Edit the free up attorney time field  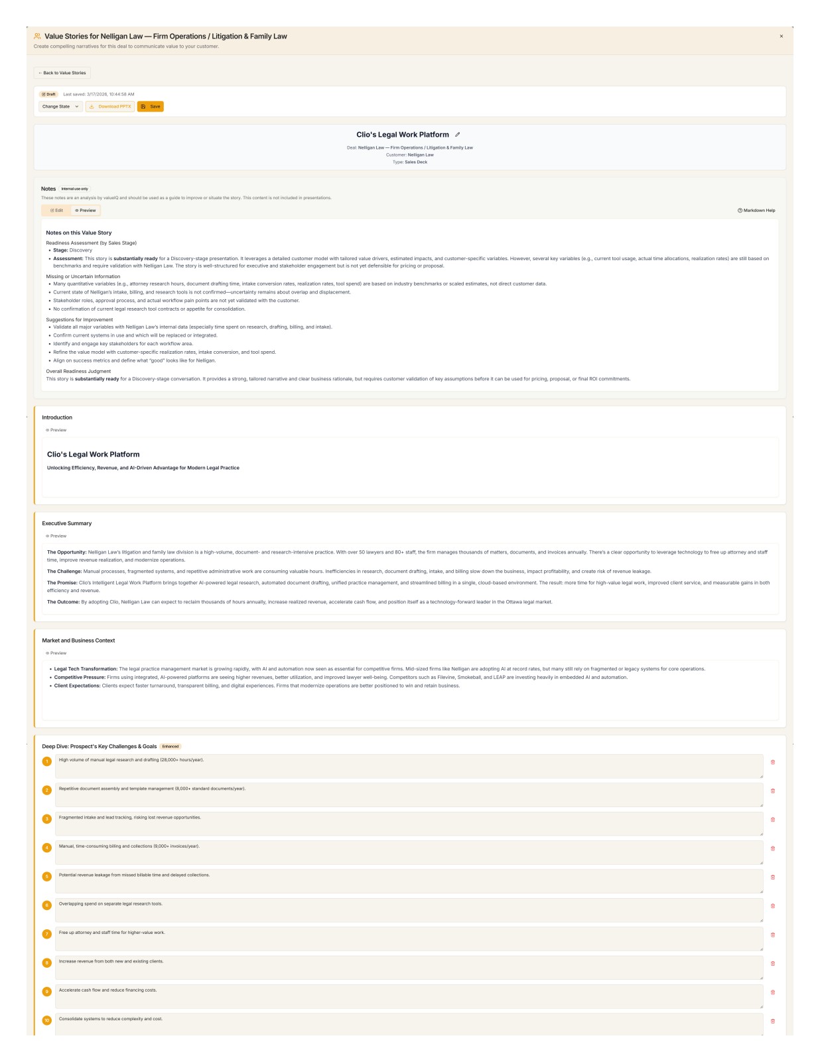tap(409, 939)
